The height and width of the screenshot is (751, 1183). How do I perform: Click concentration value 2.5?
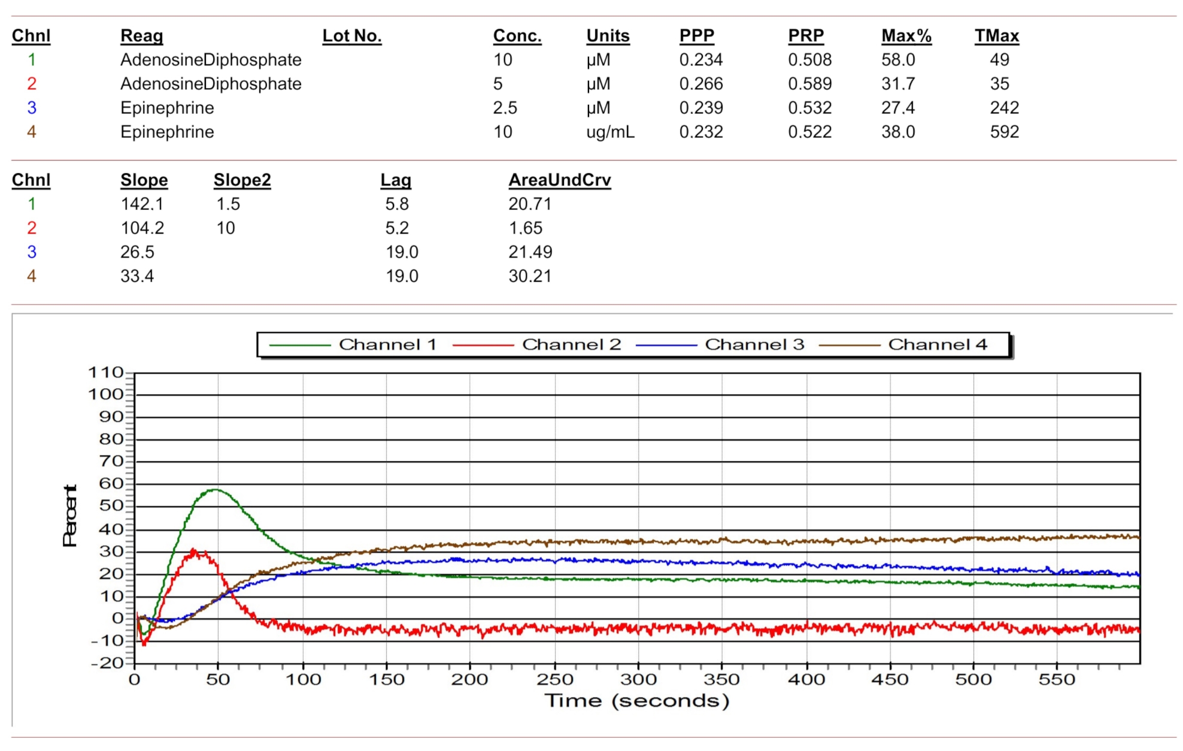click(x=505, y=108)
